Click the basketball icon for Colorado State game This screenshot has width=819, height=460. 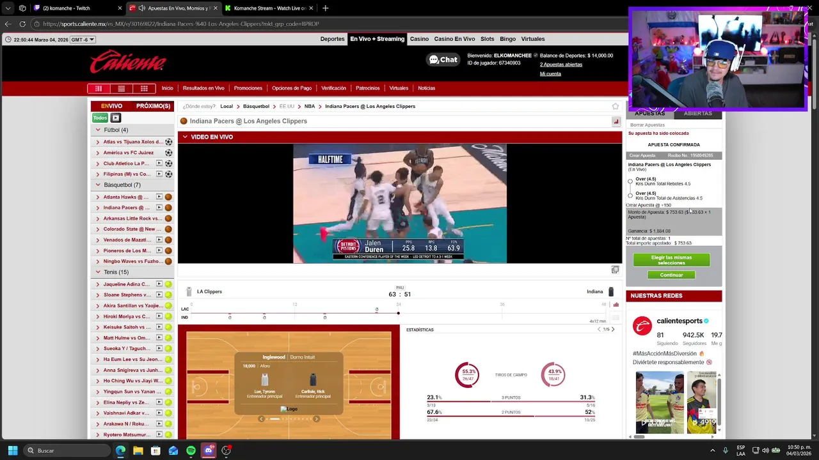tap(169, 229)
